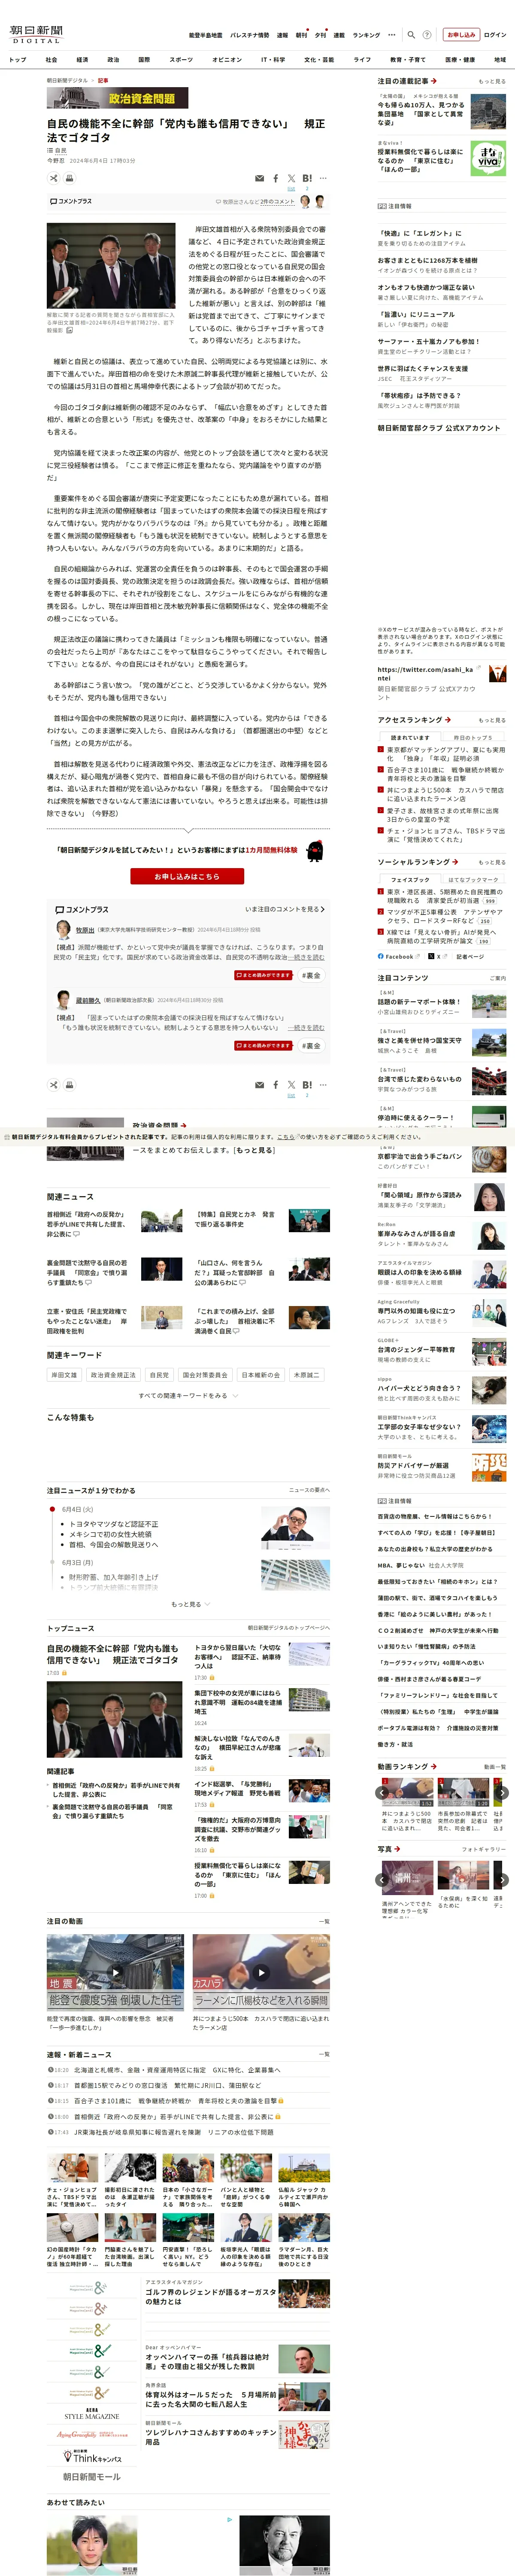Share on Facebook icon below the headline

[276, 179]
